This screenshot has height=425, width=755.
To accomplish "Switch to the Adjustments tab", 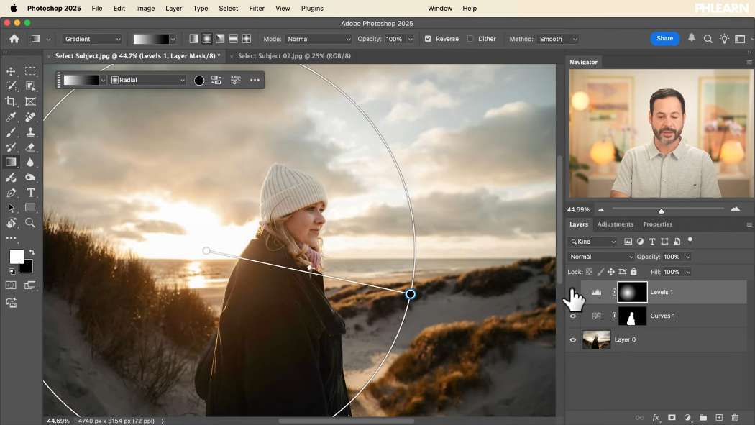I will point(615,224).
